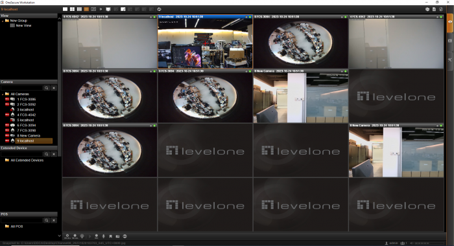Select camera 4 FCS-4042
The height and width of the screenshot is (246, 454).
(x=27, y=115)
